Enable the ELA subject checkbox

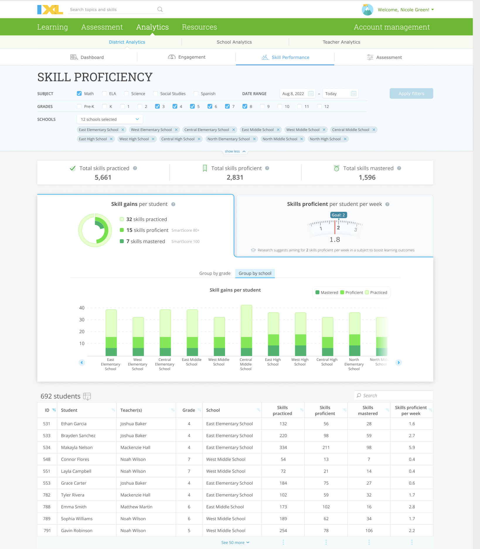pyautogui.click(x=104, y=93)
